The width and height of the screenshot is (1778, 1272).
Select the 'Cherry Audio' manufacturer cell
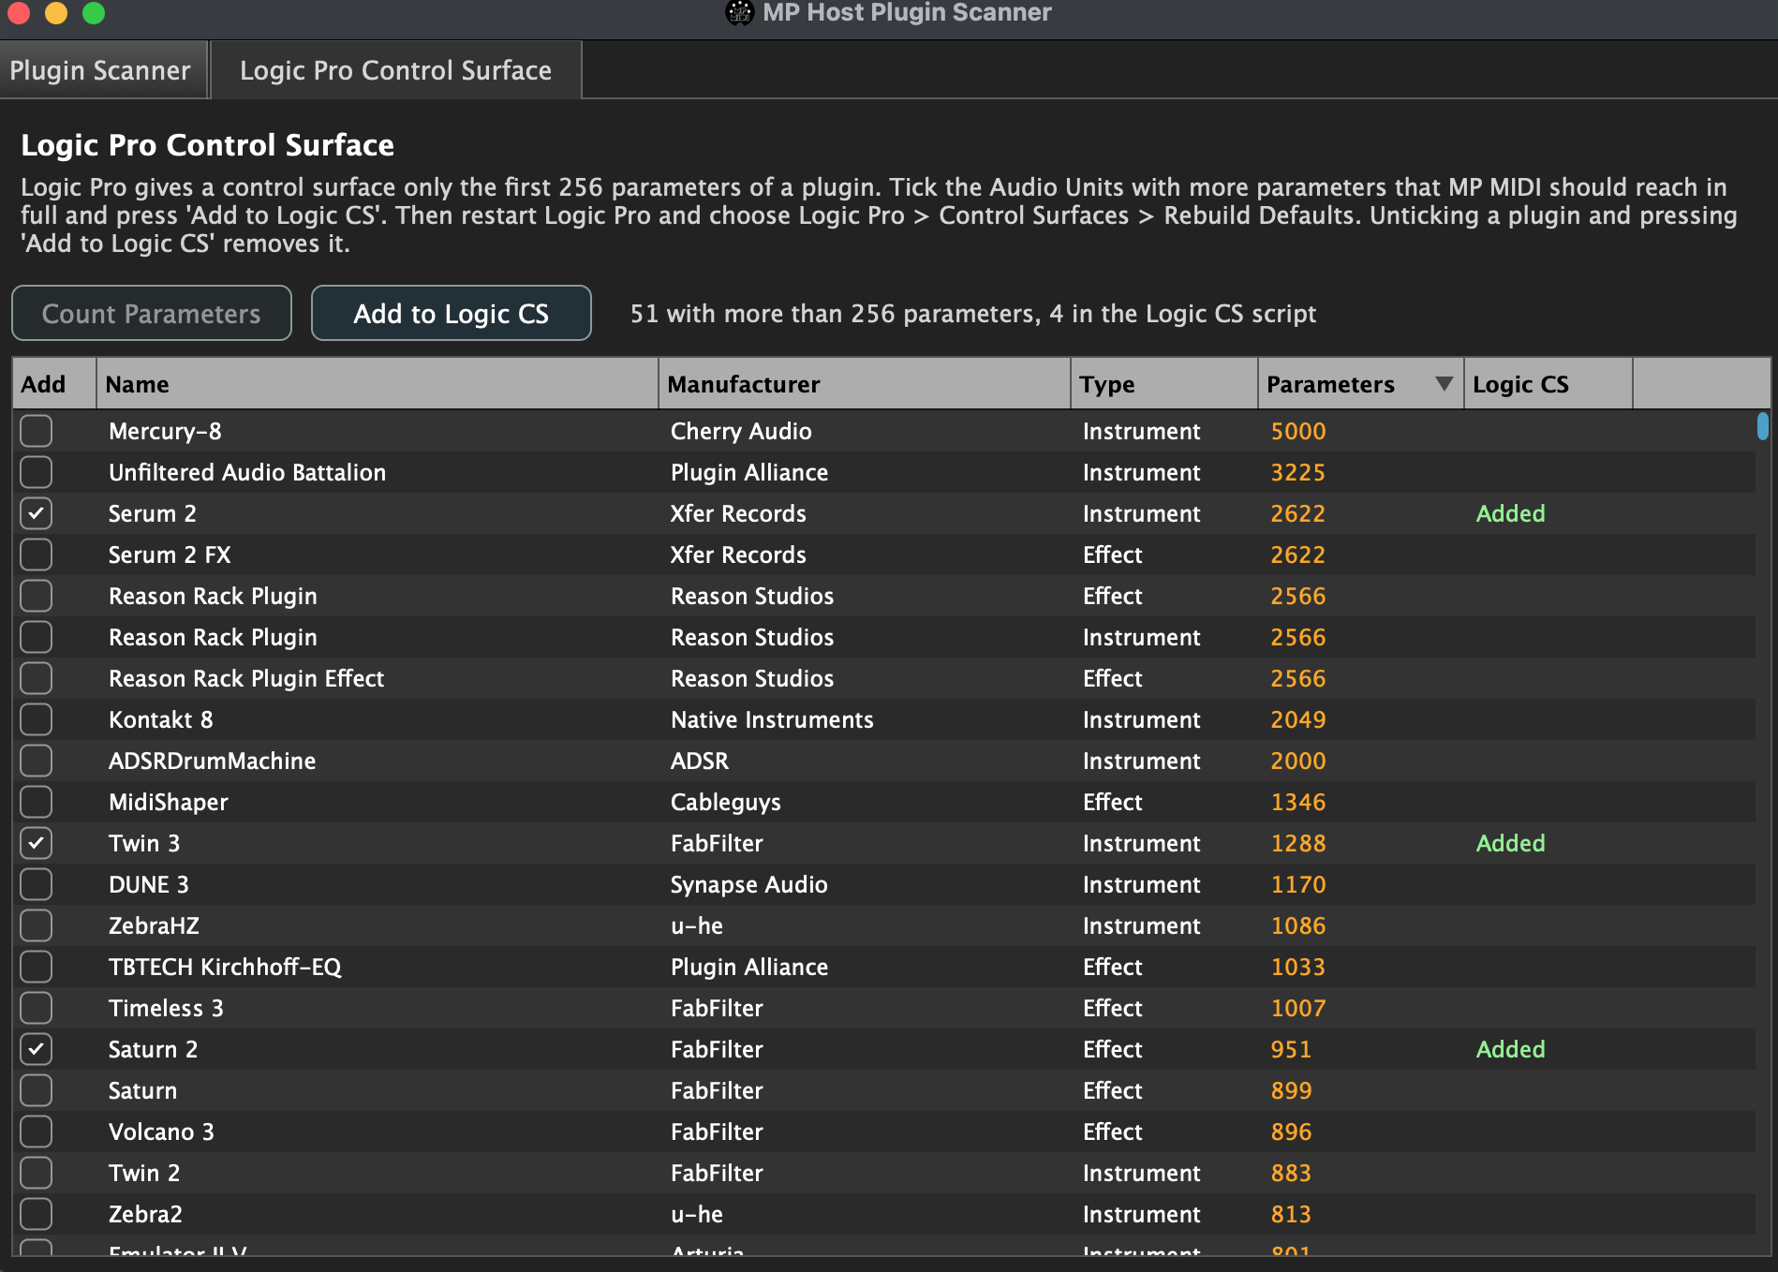741,431
